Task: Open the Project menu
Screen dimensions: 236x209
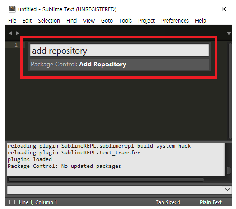Action: coord(147,20)
